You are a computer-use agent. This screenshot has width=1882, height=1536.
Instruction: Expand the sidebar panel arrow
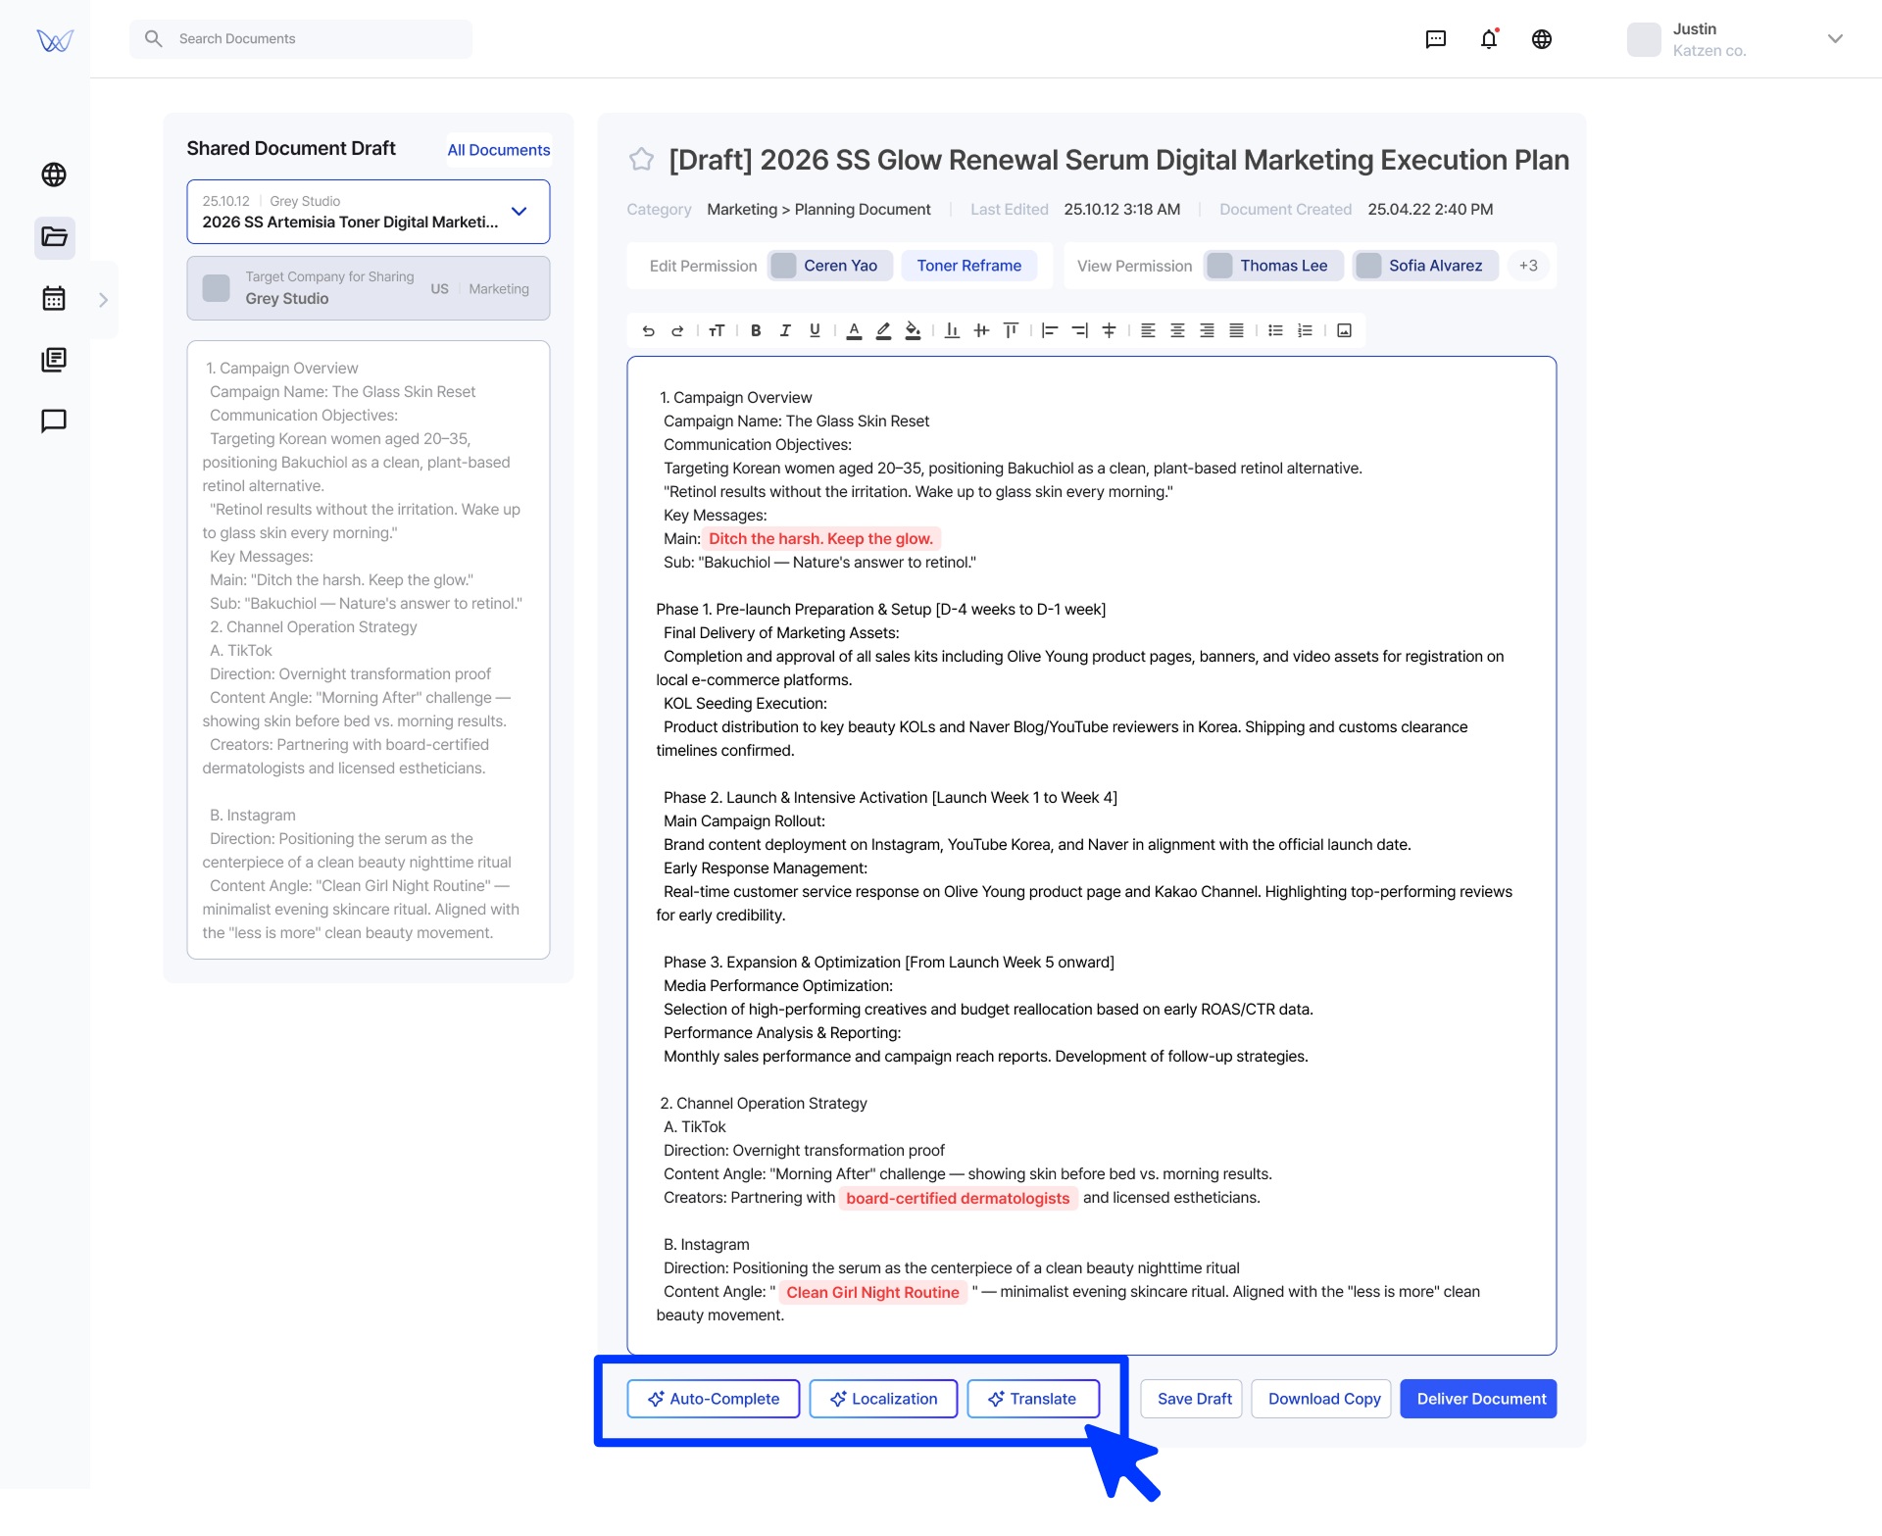point(103,300)
